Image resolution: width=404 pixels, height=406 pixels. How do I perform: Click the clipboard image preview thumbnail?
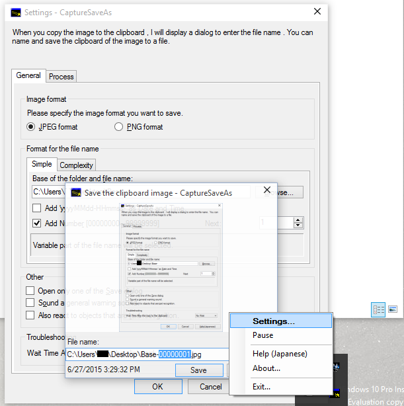(171, 267)
